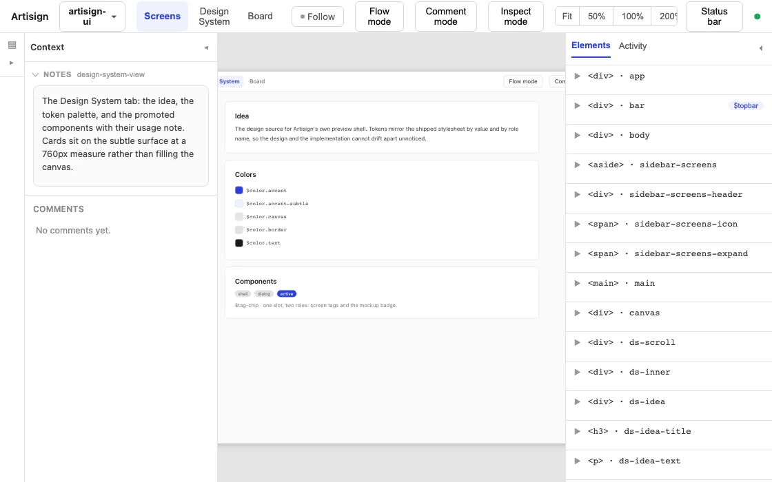Expand the div canvas element
772x482 pixels.
[577, 313]
